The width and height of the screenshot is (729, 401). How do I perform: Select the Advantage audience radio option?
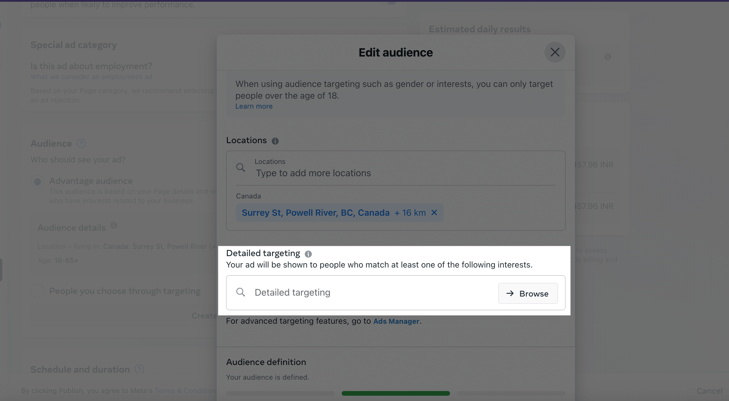click(x=37, y=182)
